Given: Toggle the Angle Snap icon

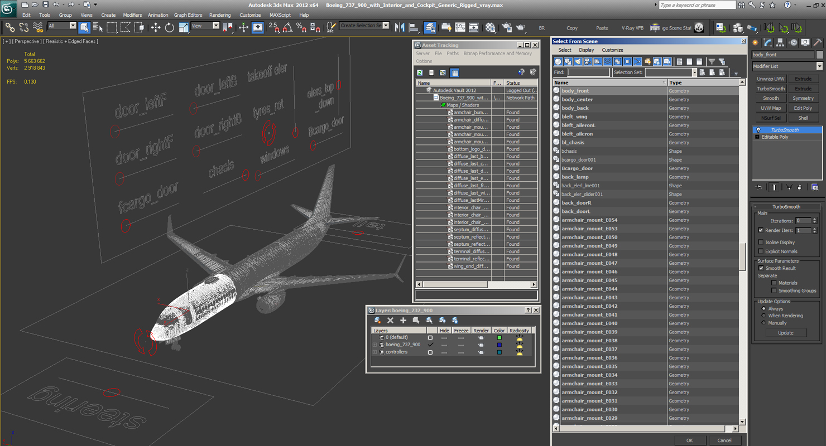Looking at the screenshot, I should pos(288,27).
